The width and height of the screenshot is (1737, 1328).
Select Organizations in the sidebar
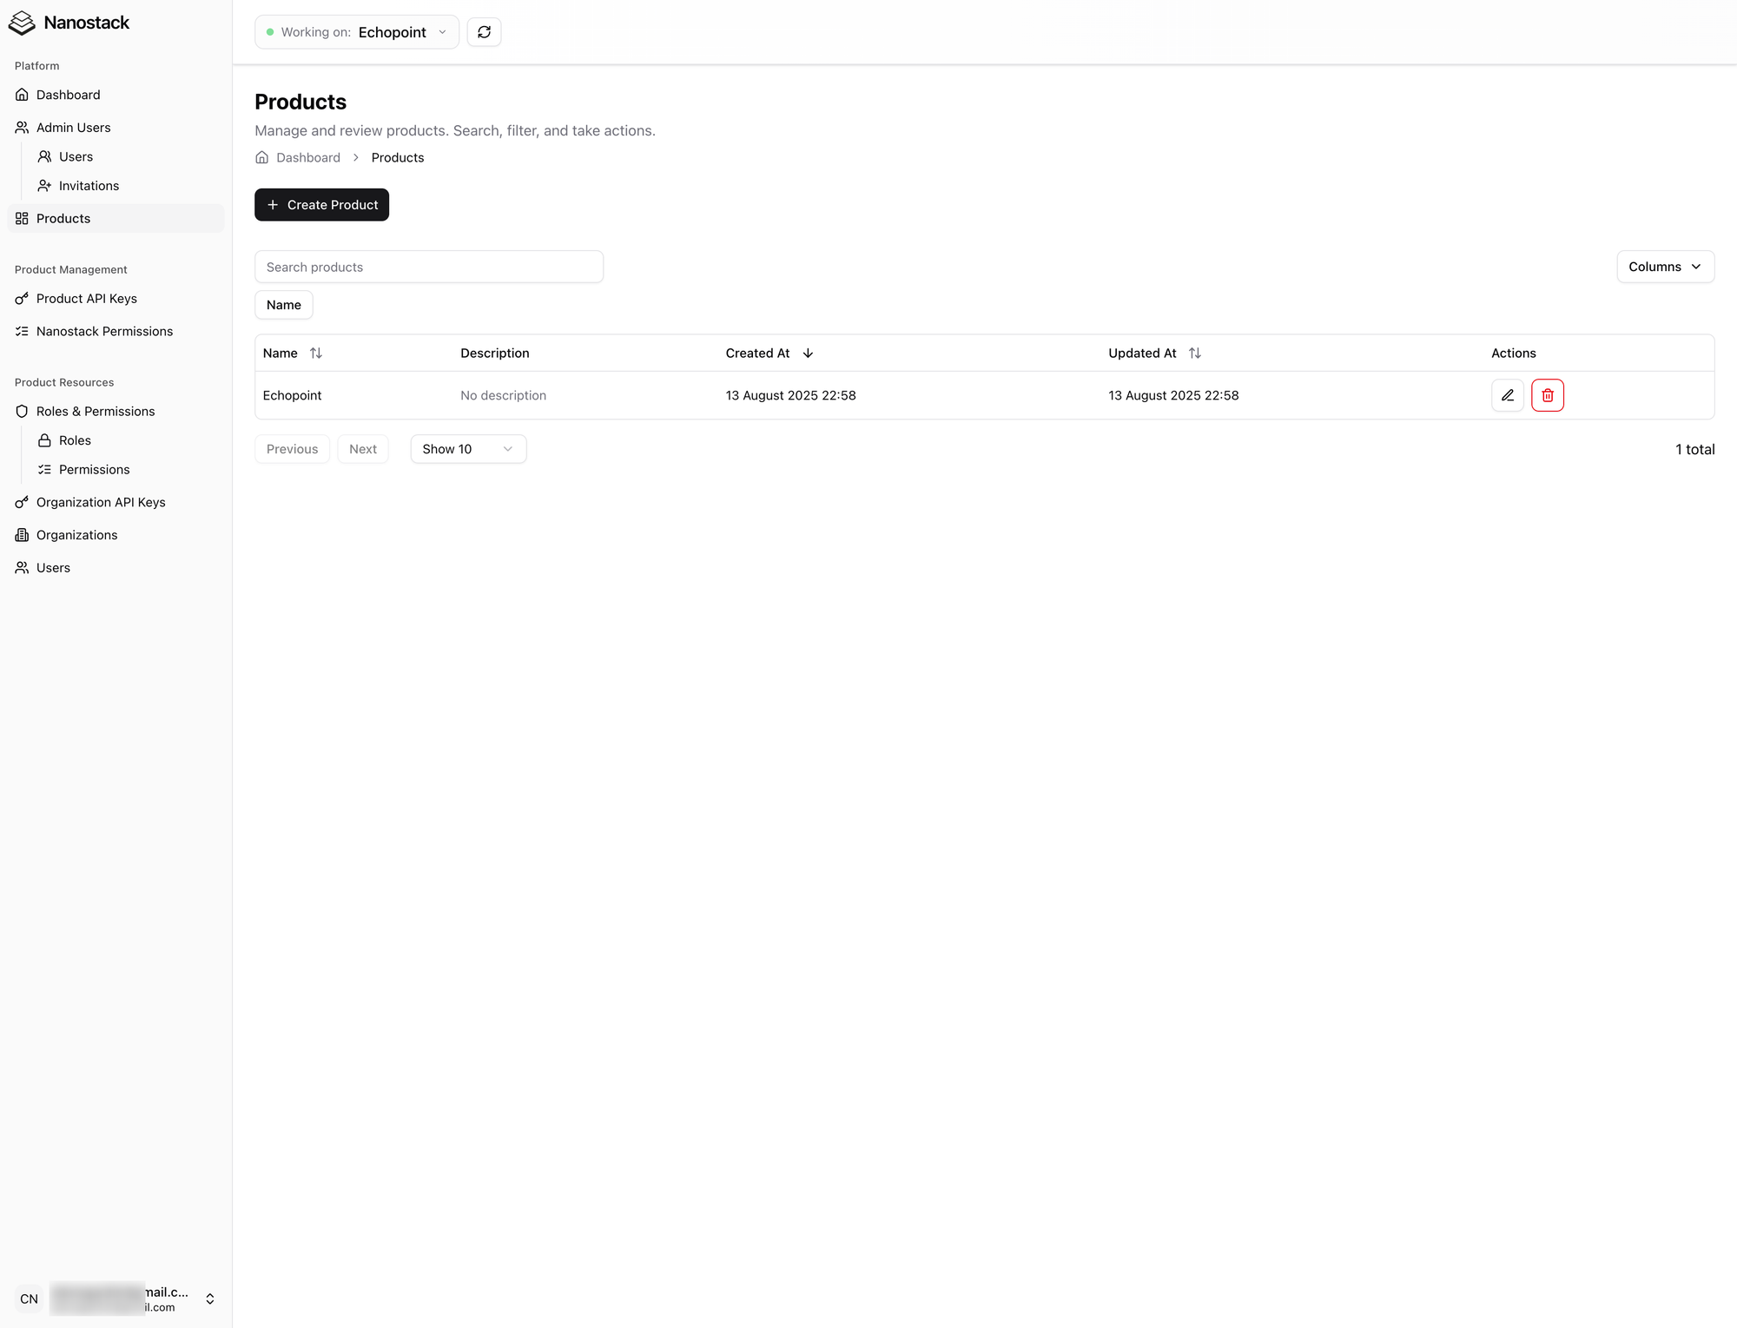(76, 535)
